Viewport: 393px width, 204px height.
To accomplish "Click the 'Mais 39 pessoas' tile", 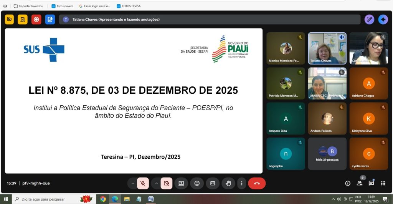I will (327, 154).
